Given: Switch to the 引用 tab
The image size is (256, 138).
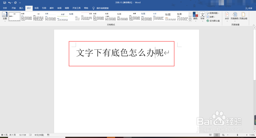Looking at the screenshot, I should pyautogui.click(x=44, y=8).
